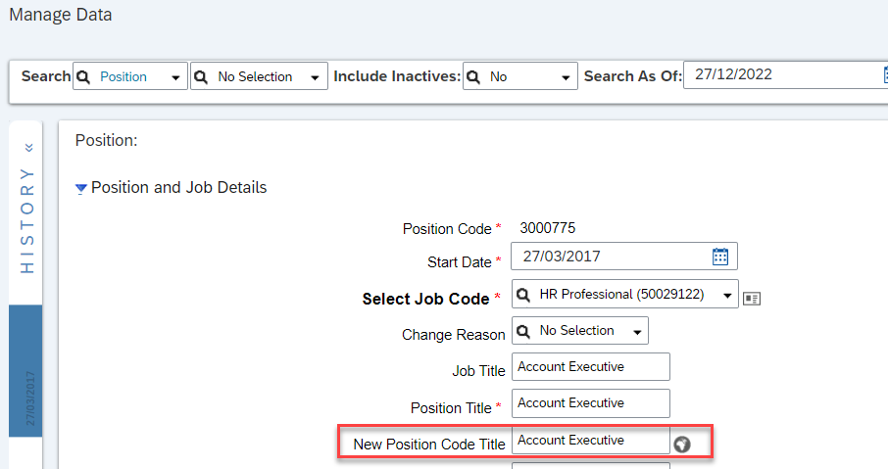Open the Start Date calendar picker icon
Viewport: 888px width, 469px height.
point(719,257)
